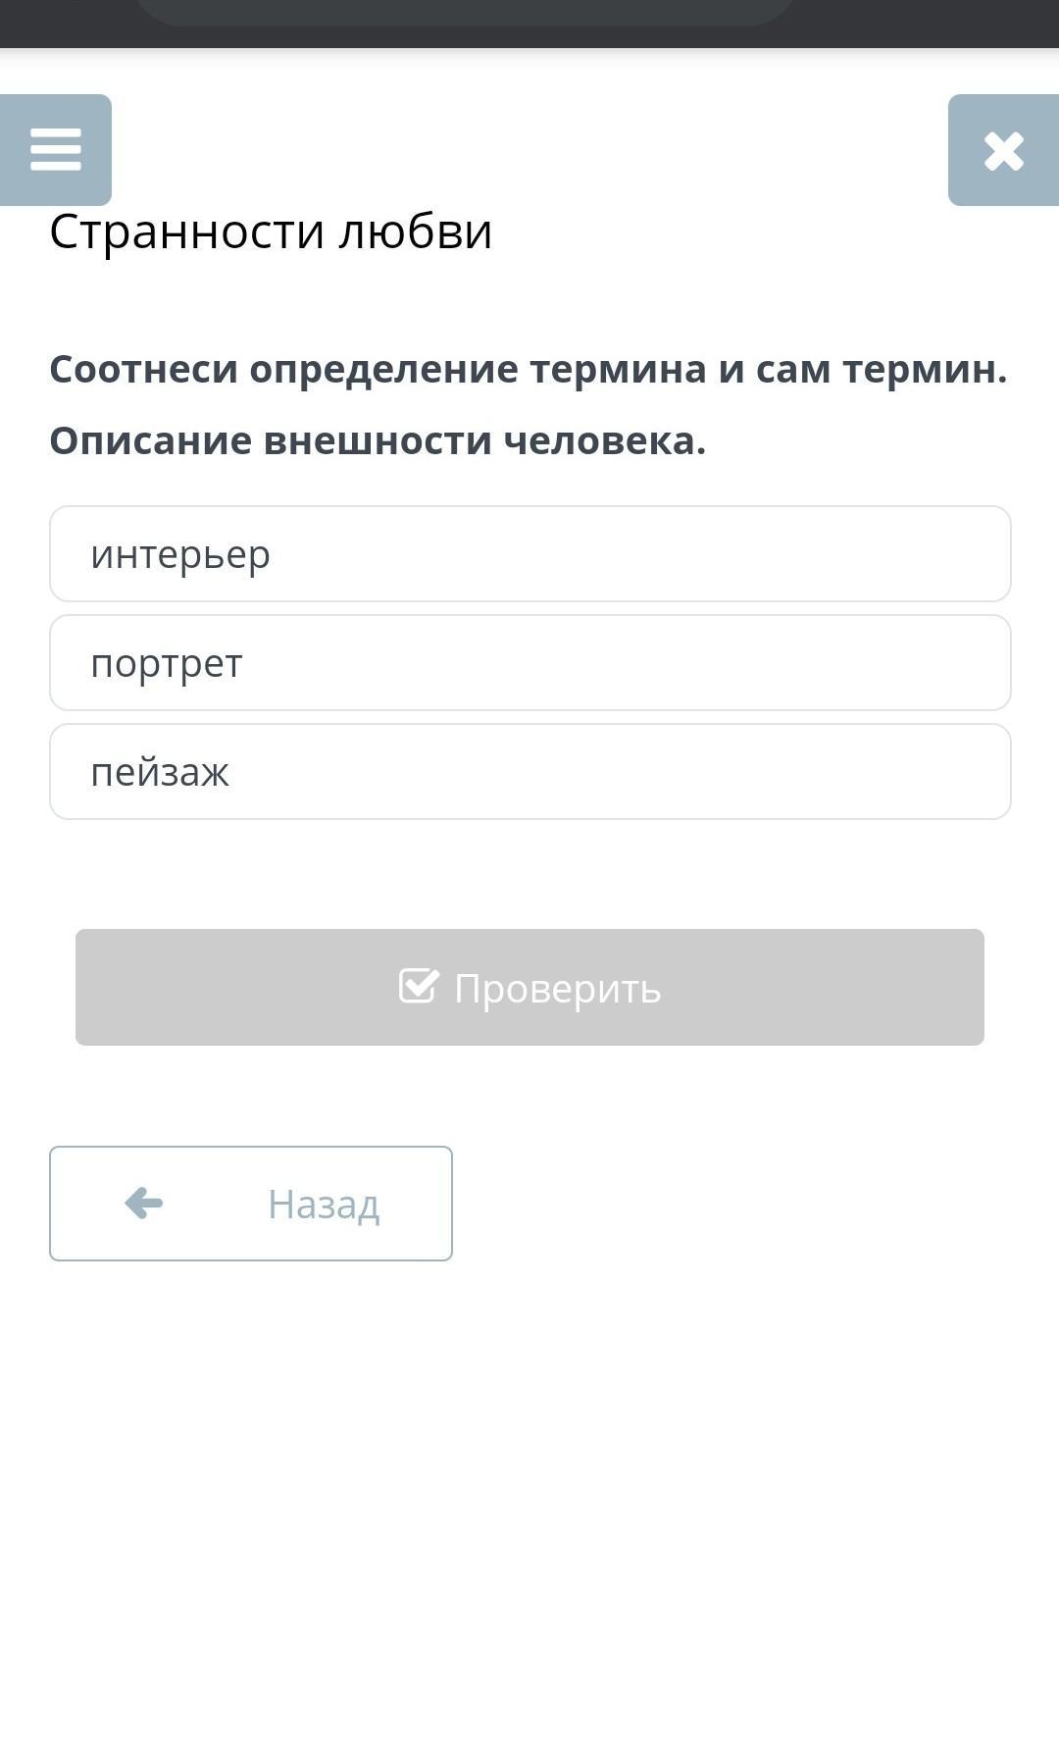Click the 'Описание внешности человека' definition text
The width and height of the screenshot is (1059, 1747).
tap(378, 441)
